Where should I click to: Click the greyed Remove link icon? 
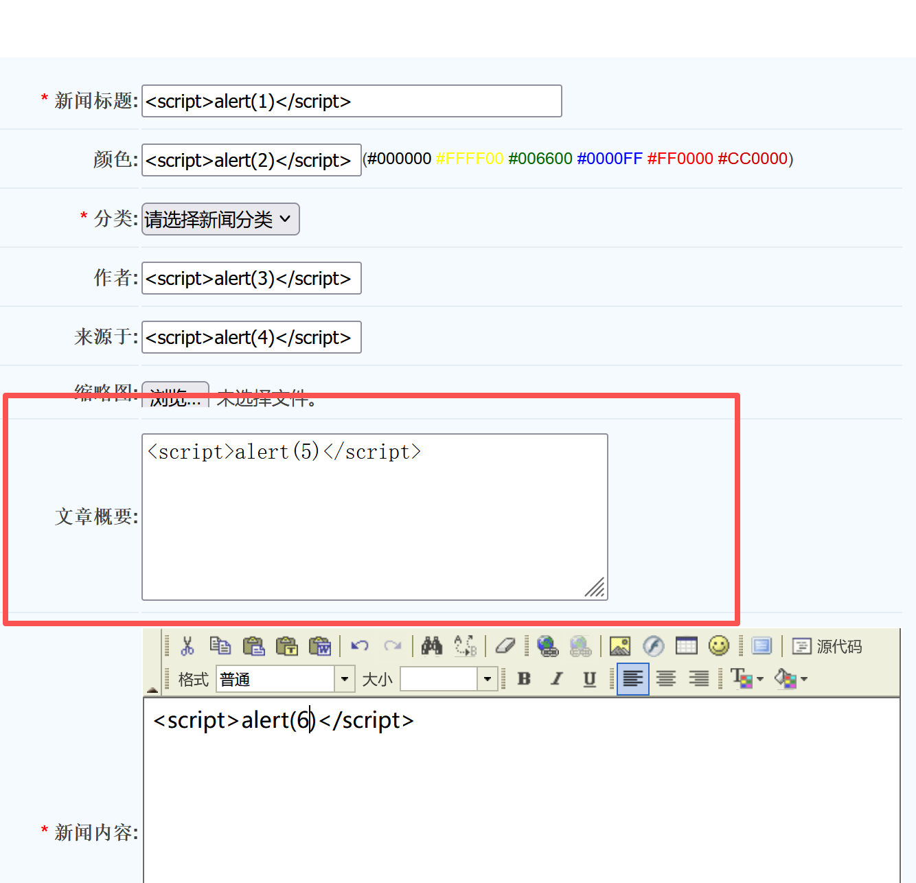pos(580,646)
